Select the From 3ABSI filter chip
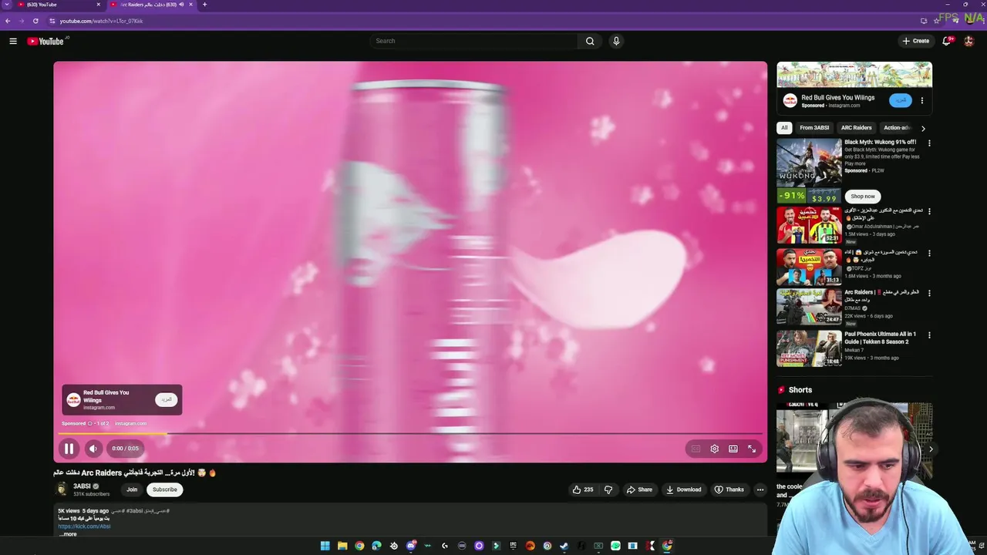The image size is (987, 555). [814, 128]
